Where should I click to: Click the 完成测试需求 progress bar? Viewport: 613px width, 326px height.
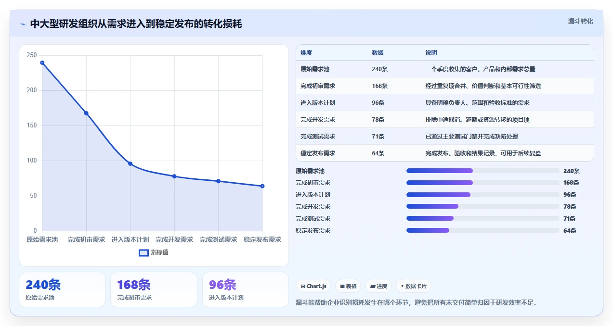483,218
